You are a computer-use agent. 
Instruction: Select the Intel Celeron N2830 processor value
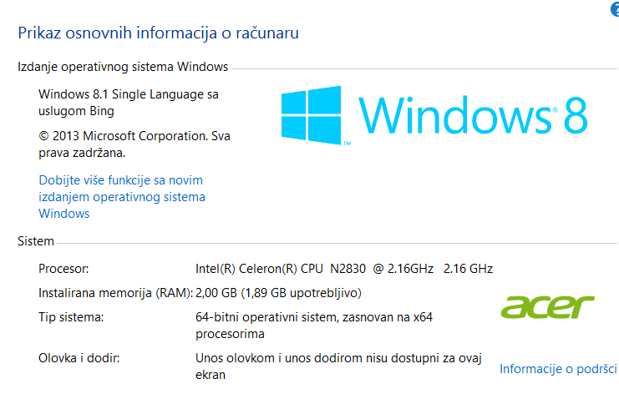pyautogui.click(x=343, y=269)
